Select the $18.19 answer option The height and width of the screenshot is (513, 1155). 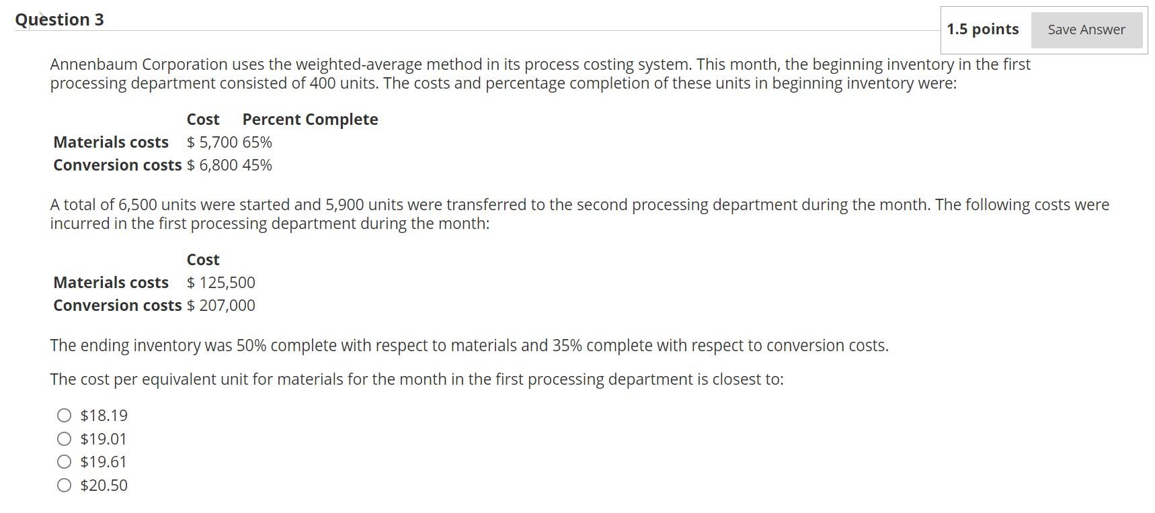(x=64, y=415)
